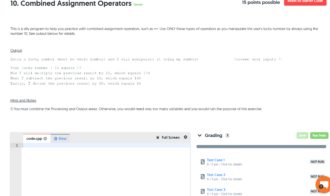Click the 'Hints and Notes' heading
Screen dimensions: 330x196
click(x=23, y=101)
